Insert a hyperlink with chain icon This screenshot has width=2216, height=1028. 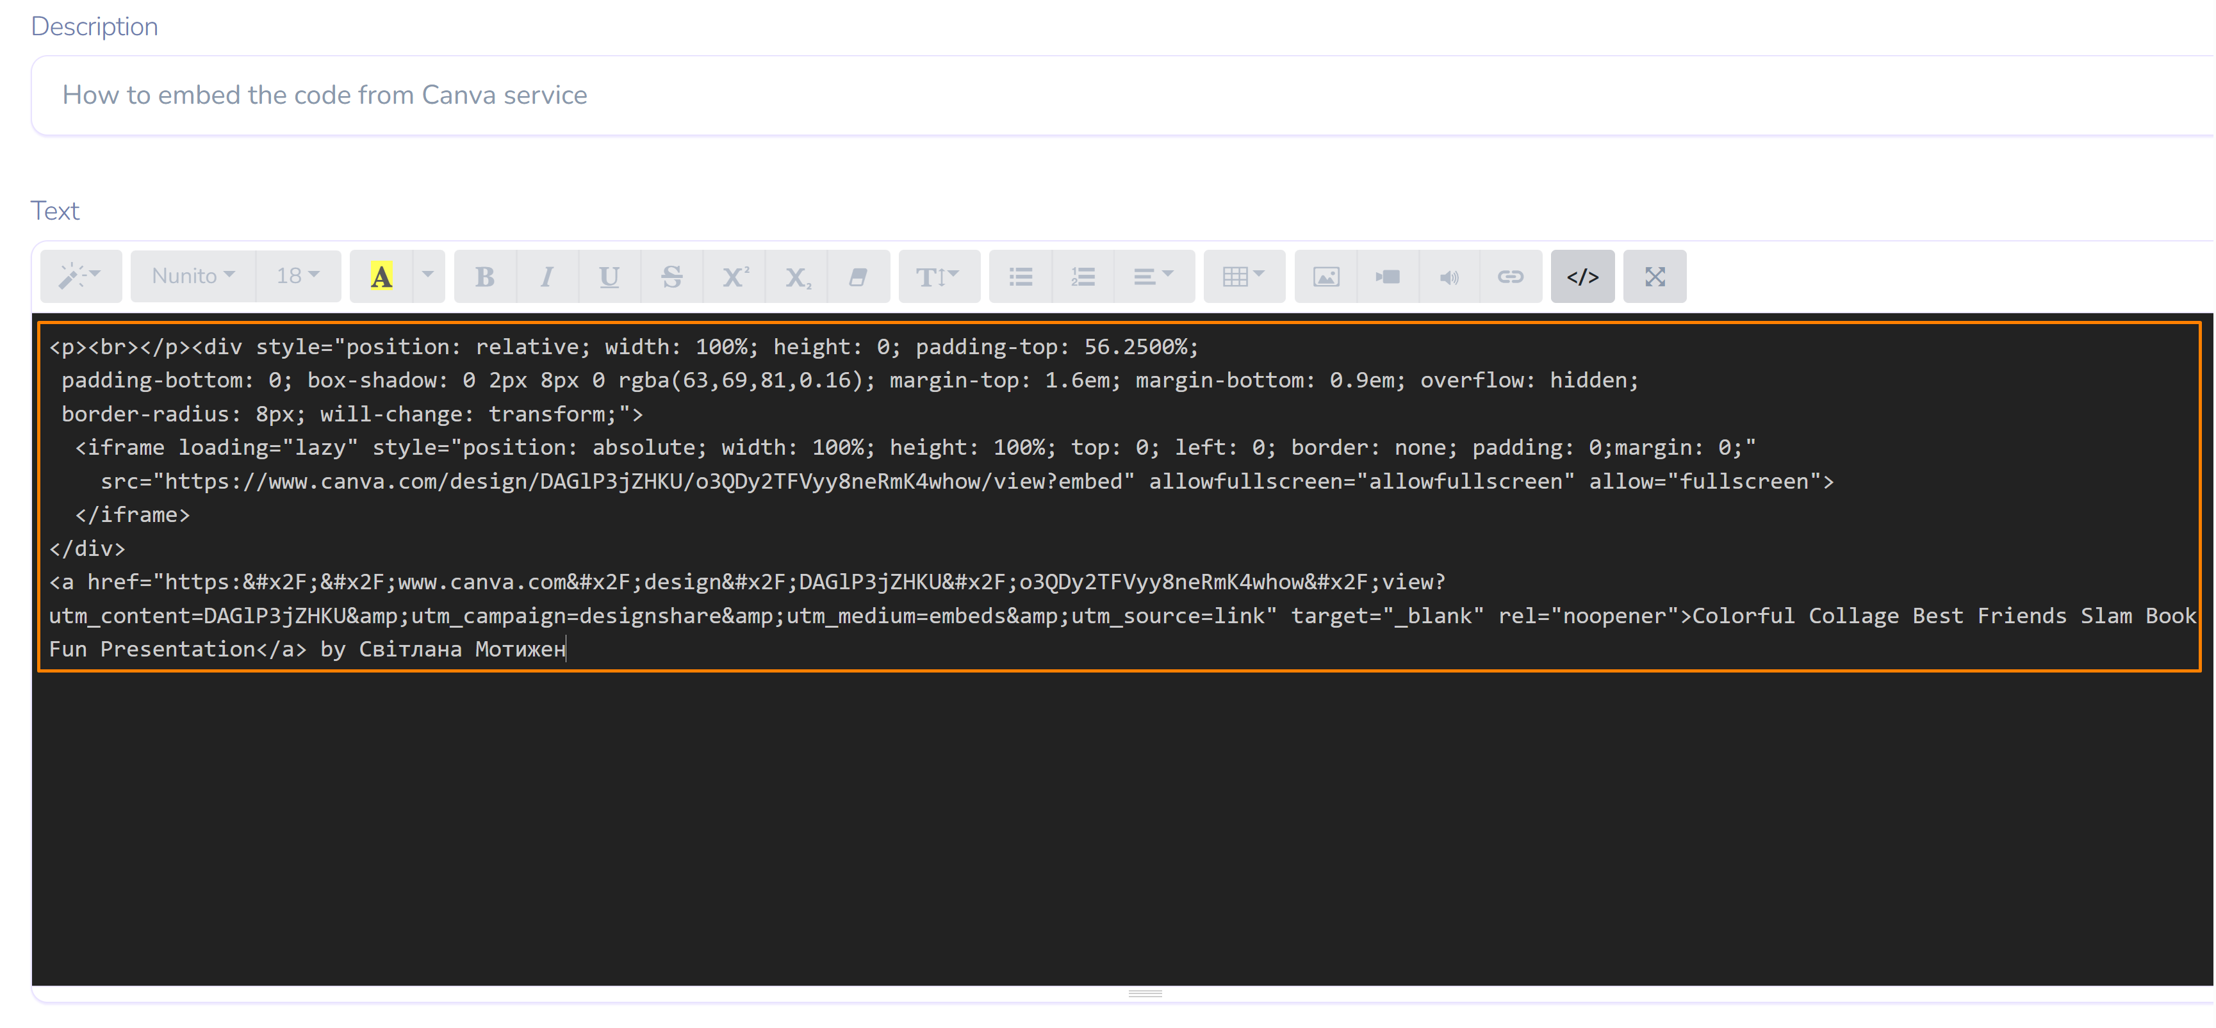(x=1511, y=277)
